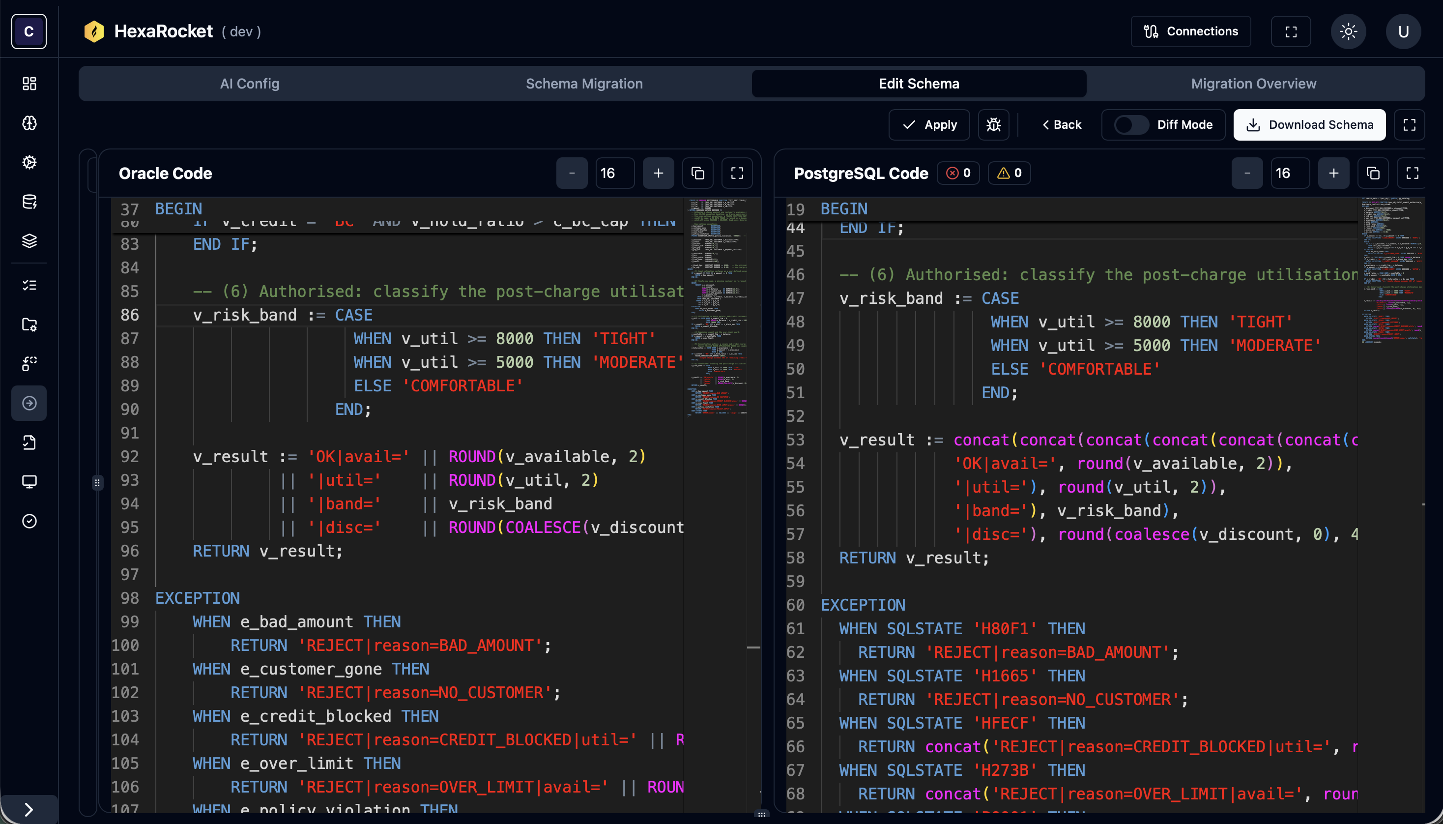Screen dimensions: 1443x824
Task: Open the monitor icon in sidebar
Action: (x=29, y=482)
